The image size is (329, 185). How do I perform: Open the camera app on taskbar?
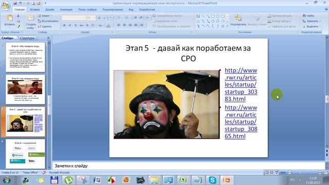(x=140, y=180)
